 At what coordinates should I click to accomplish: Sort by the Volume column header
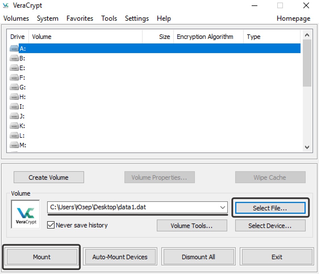pos(86,37)
